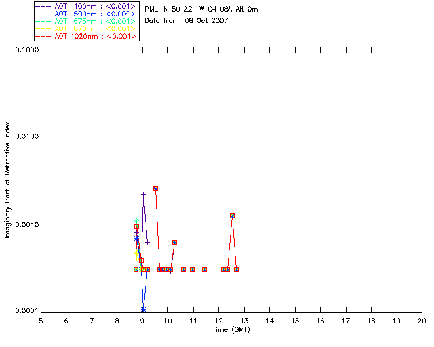This screenshot has width=434, height=347.
Task: Click x-axis tick label 13
Action: [x=244, y=321]
